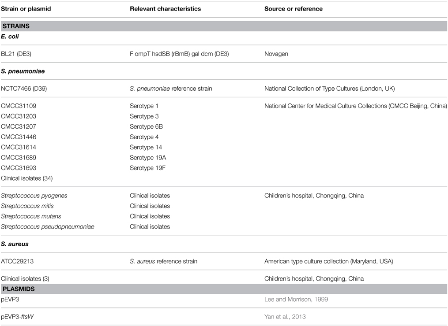This screenshot has height=326, width=448.
Task: Select the CMCC31693 strain row
Action: tap(19, 168)
